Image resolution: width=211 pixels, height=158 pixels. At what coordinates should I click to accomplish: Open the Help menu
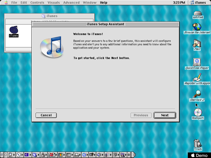coord(103,3)
